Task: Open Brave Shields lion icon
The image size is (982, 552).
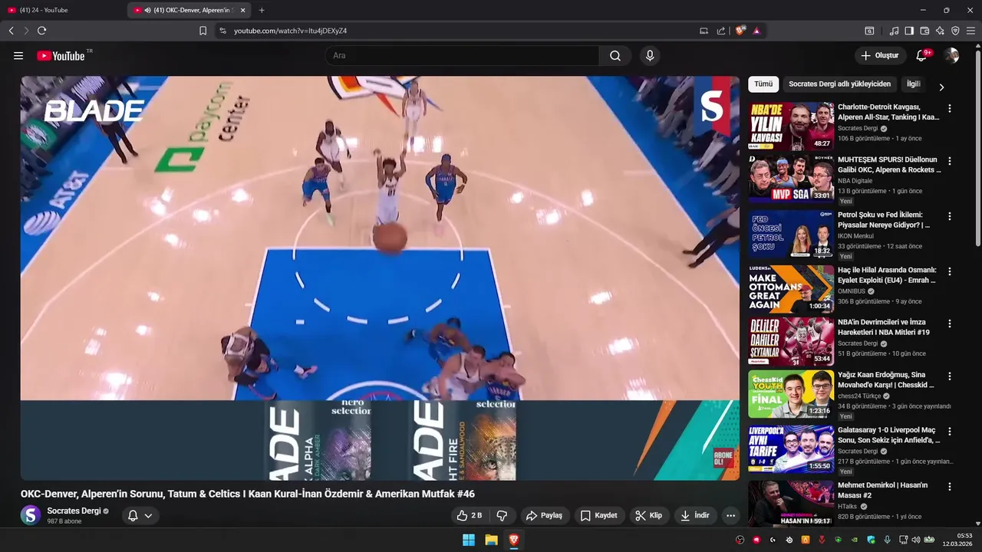Action: [x=740, y=31]
